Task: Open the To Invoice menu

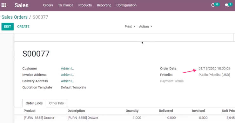Action: tap(66, 5)
